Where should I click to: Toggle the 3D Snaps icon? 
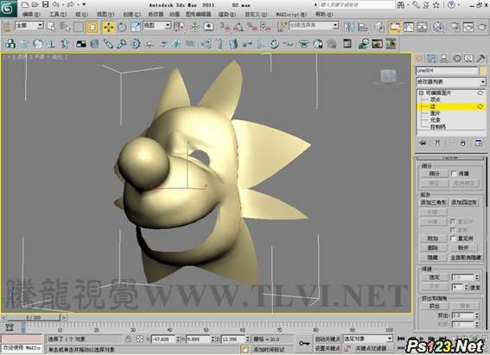click(225, 27)
